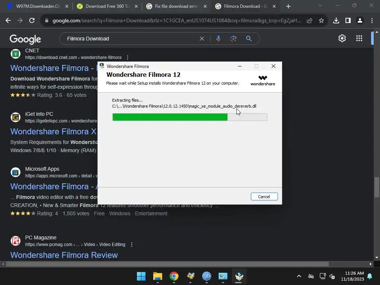Open Windows Start menu
Screen dimensions: 380x285
pyautogui.click(x=141, y=276)
